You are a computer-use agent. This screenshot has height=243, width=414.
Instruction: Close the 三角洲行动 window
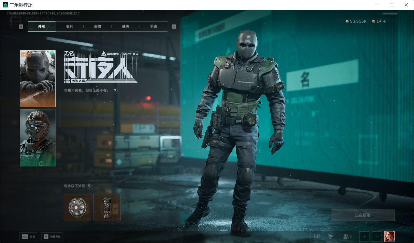click(406, 5)
